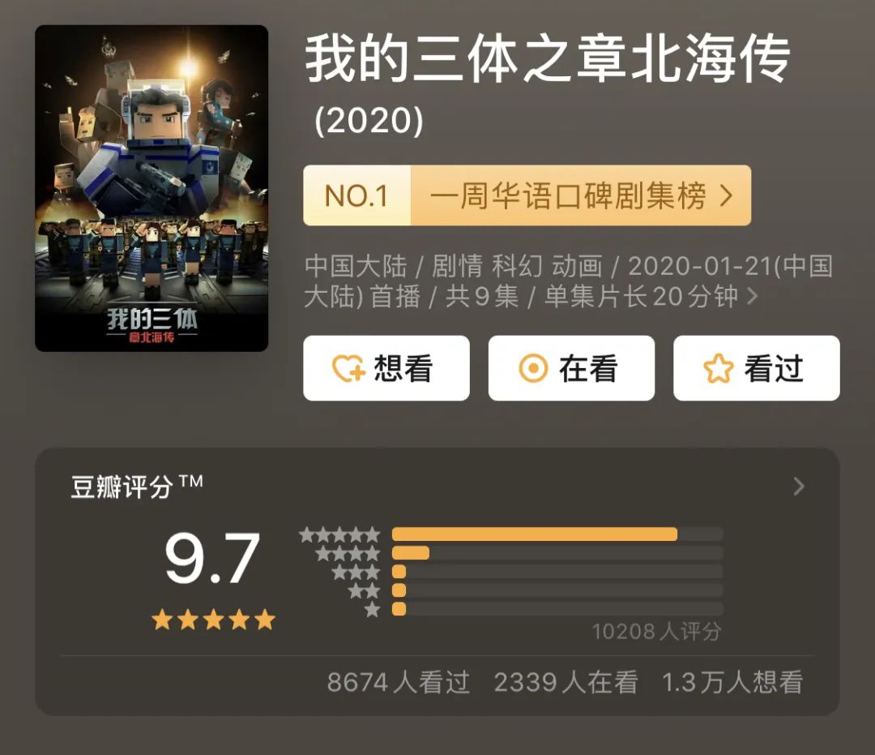The height and width of the screenshot is (755, 875).
Task: Mark the show as 看过
Action: coord(756,368)
